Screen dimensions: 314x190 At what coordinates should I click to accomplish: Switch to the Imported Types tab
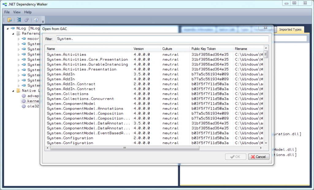click(290, 30)
